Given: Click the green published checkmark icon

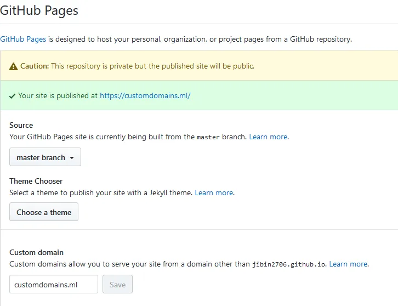Looking at the screenshot, I should click(12, 97).
